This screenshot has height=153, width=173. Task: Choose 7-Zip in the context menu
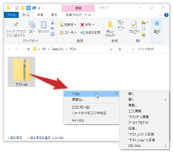(91, 94)
